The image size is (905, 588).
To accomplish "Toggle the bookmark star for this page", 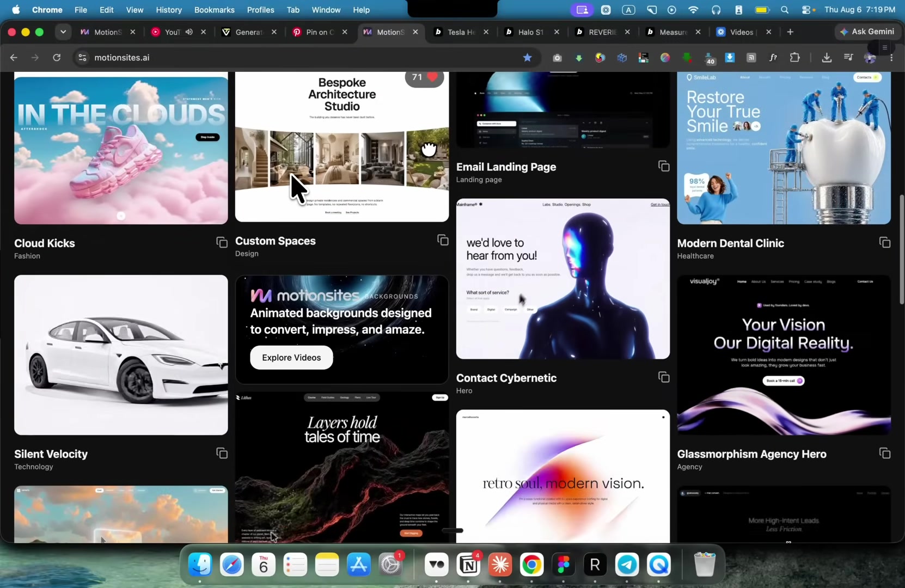I will coord(527,57).
